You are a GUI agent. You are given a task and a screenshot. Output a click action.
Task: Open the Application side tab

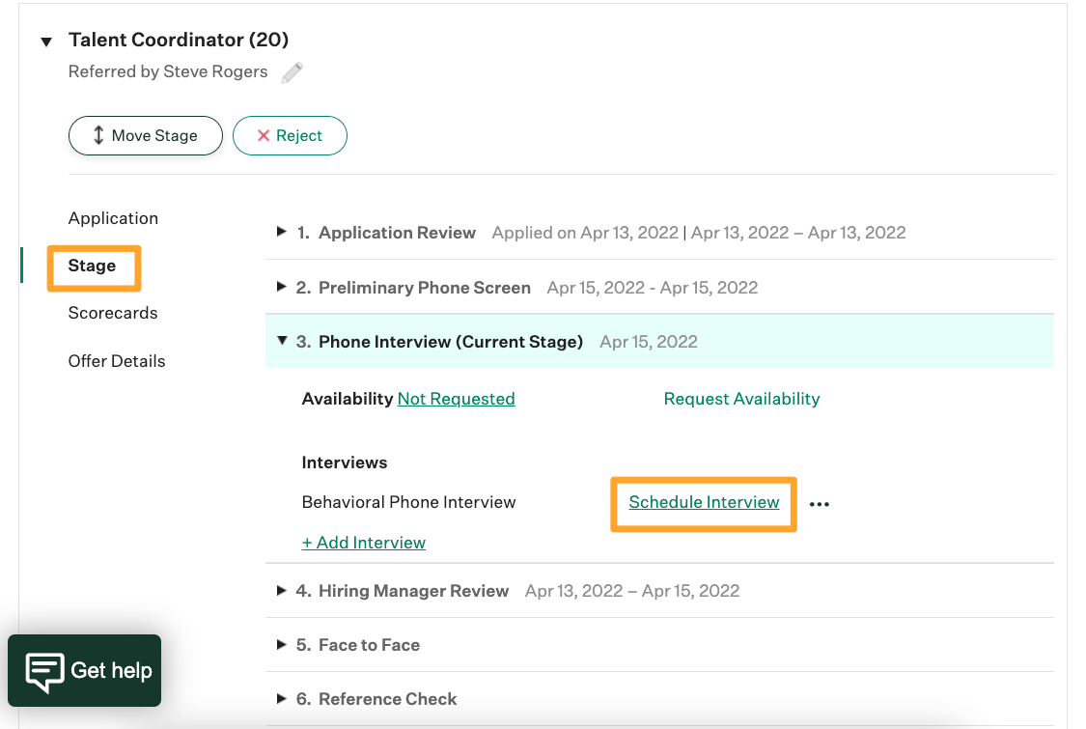[x=113, y=218]
